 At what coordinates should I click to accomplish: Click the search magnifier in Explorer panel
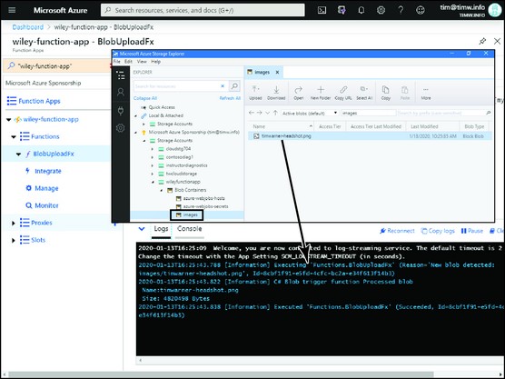coord(234,86)
